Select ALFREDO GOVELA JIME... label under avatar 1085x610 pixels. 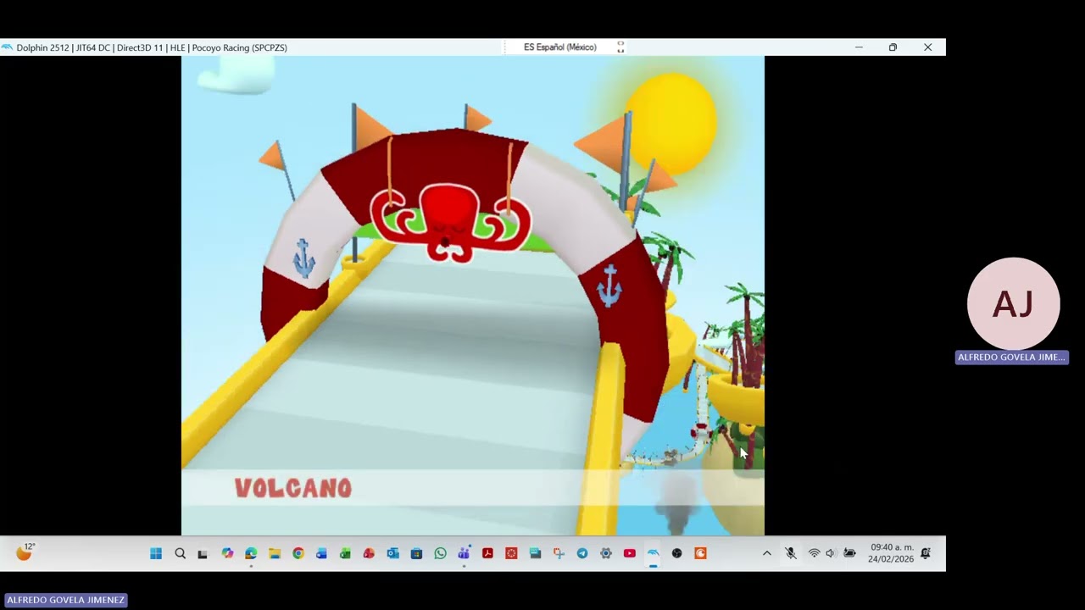(1011, 358)
